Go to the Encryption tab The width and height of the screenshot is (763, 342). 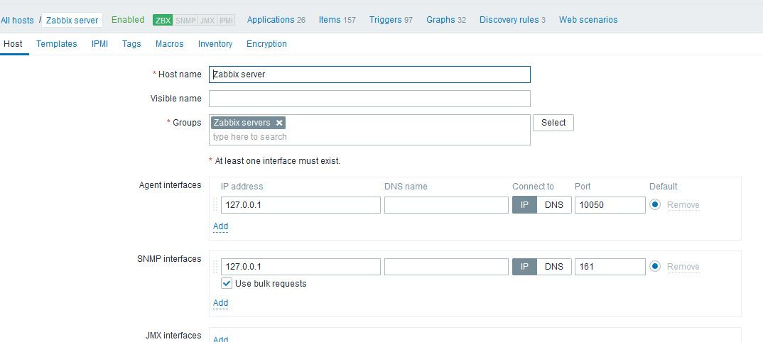point(266,44)
